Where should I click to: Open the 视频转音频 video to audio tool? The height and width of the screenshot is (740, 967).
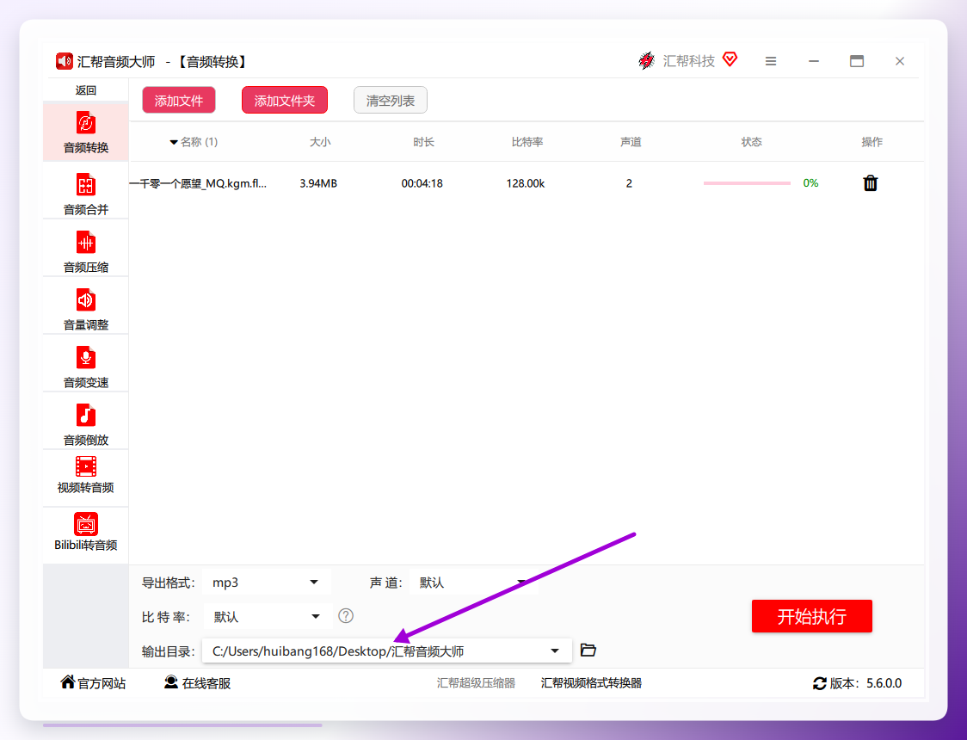click(86, 476)
